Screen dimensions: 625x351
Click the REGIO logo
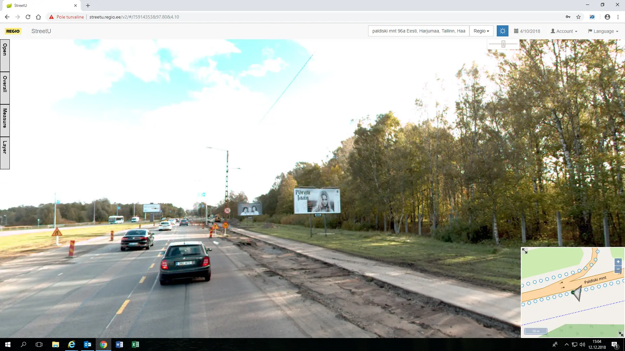(13, 31)
